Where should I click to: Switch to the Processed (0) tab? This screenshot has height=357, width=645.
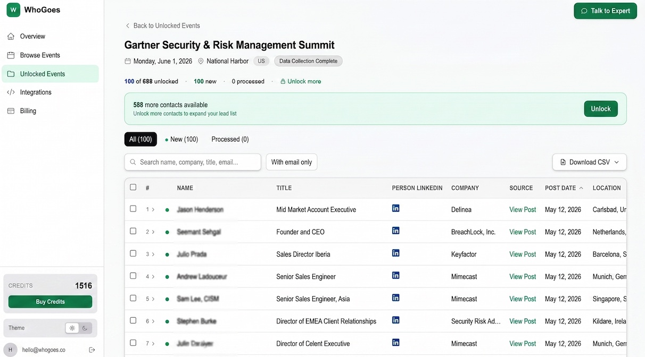click(230, 139)
